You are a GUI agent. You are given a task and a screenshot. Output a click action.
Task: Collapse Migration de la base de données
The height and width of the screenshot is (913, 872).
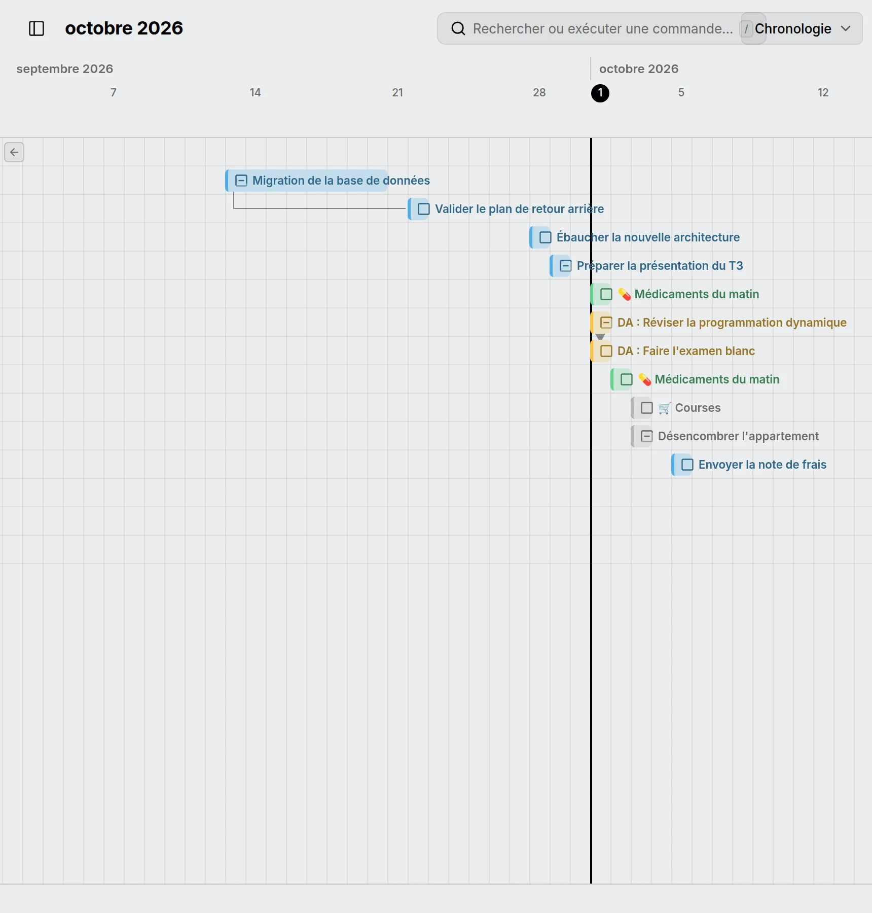(x=241, y=181)
